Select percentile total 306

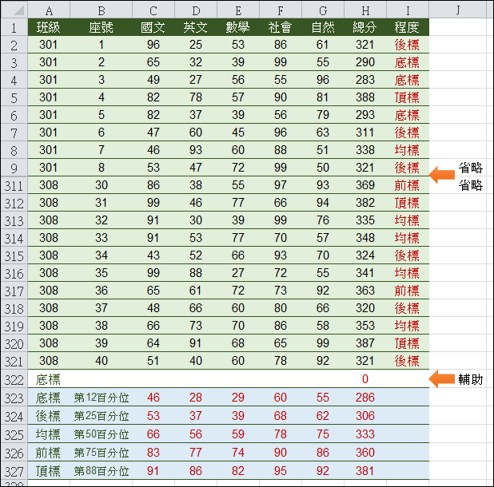[365, 416]
